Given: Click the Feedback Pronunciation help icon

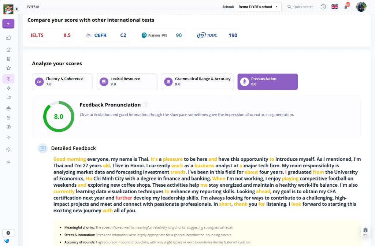Looking at the screenshot, I should pos(146,105).
